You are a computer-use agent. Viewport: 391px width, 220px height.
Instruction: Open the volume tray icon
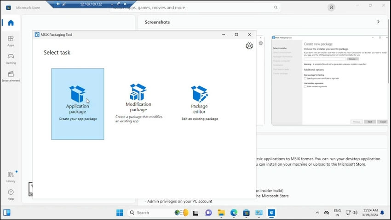click(355, 213)
